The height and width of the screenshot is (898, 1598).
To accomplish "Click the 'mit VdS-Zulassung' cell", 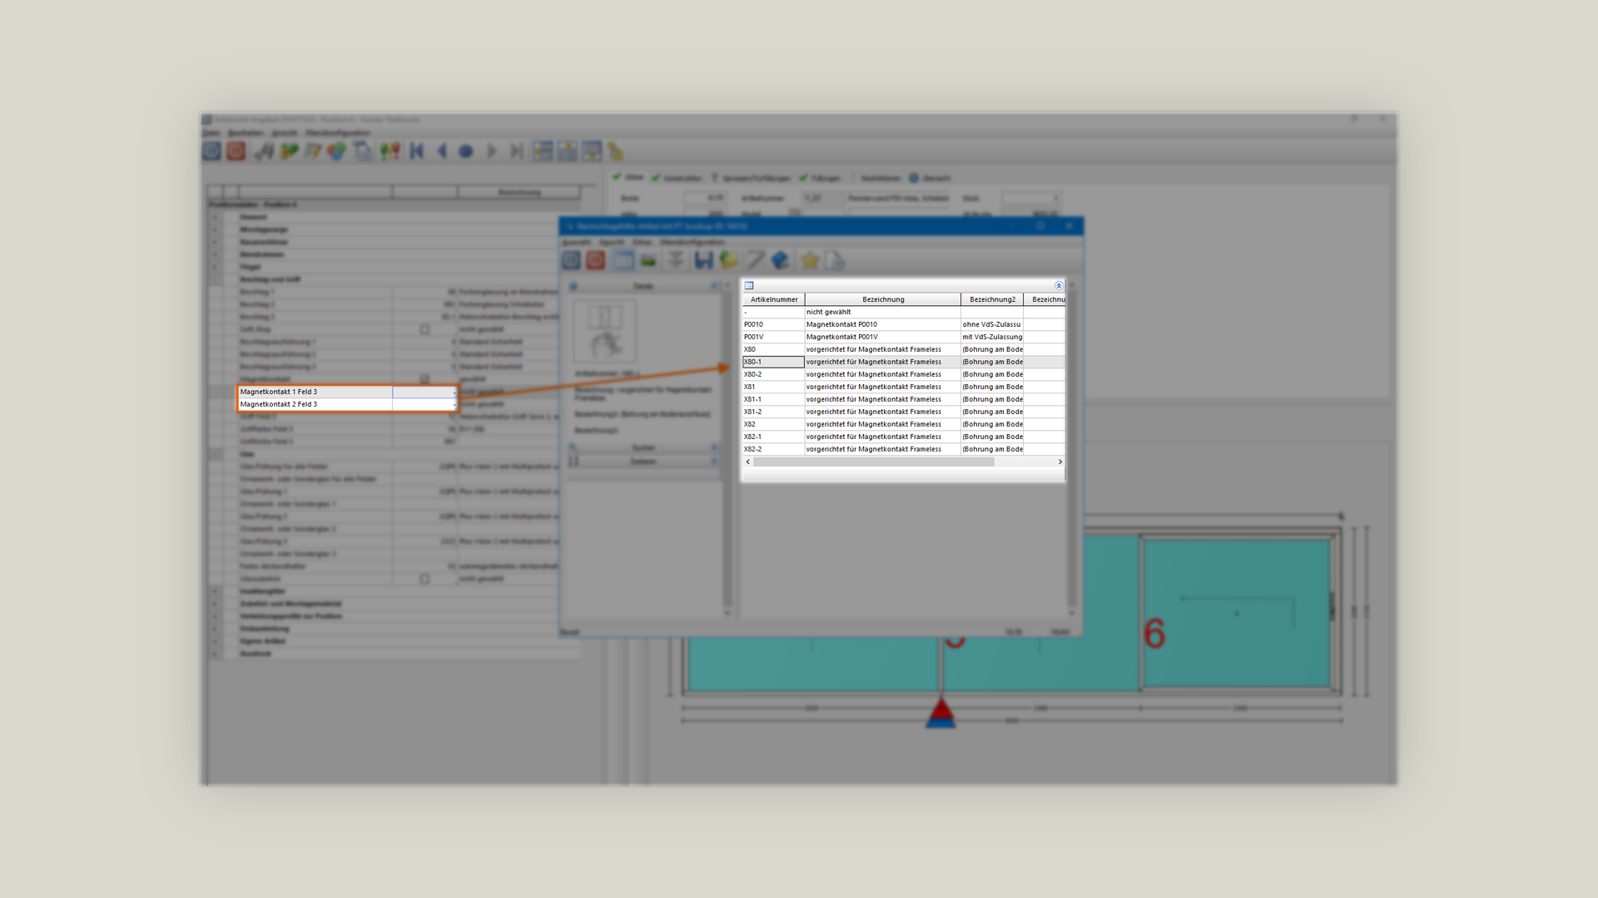I will [x=992, y=337].
